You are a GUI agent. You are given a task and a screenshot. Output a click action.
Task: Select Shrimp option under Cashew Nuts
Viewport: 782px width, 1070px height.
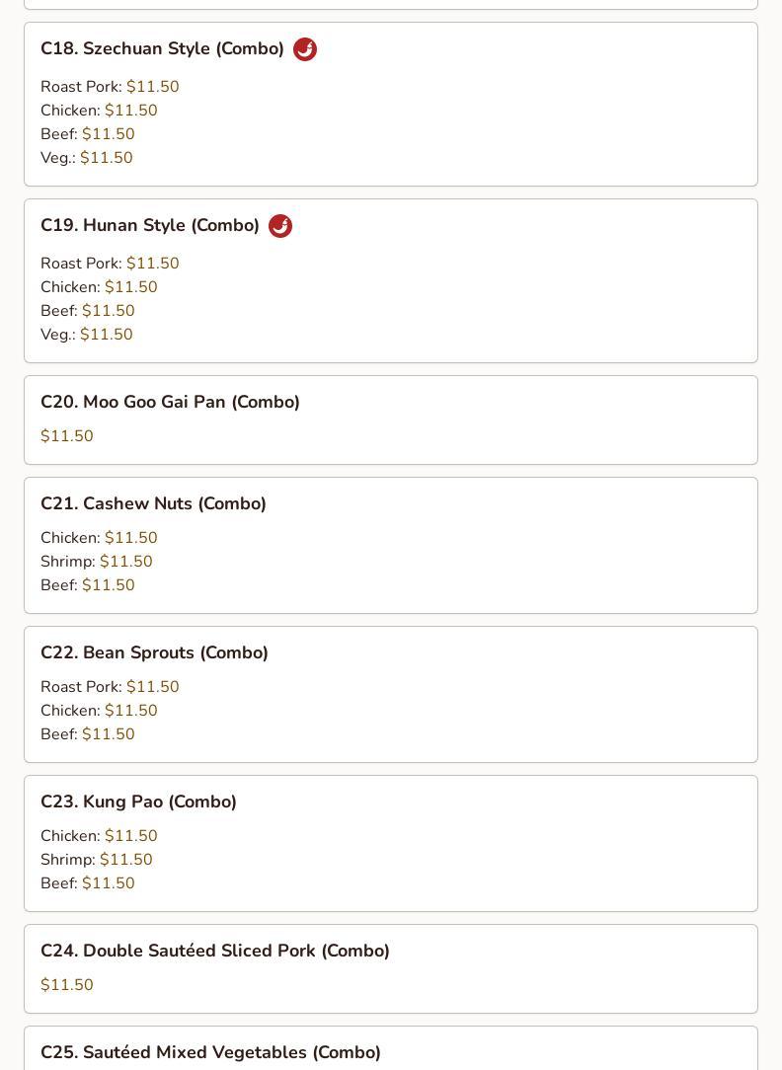96,562
